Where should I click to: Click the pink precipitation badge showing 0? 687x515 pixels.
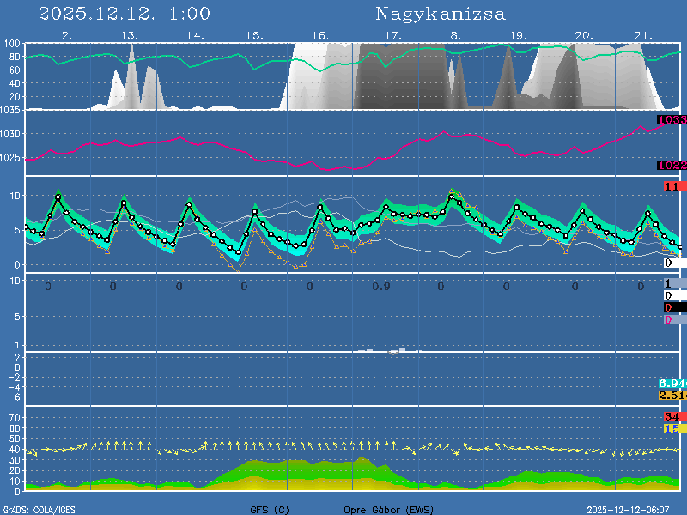(x=668, y=319)
